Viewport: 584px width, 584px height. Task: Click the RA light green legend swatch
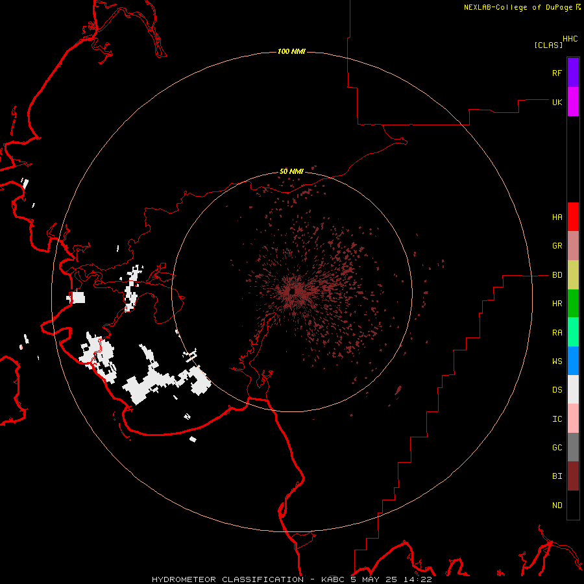pyautogui.click(x=573, y=332)
